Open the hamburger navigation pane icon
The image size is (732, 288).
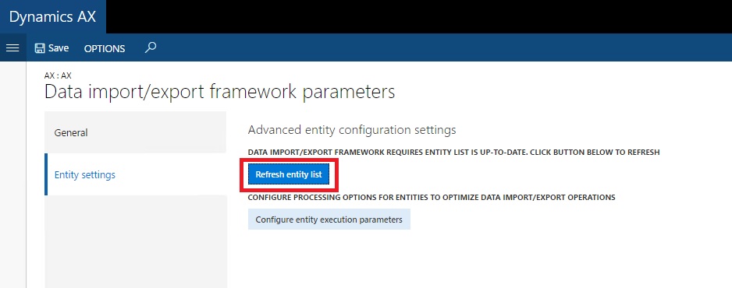pos(12,47)
